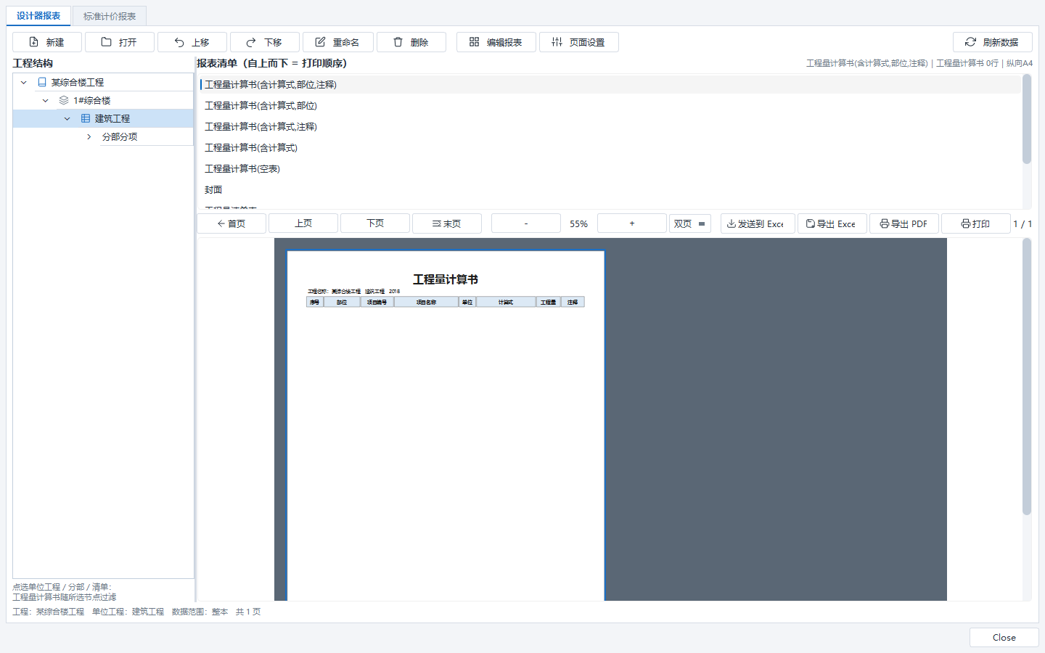Select 1#综合楼 tree item
Image resolution: width=1045 pixels, height=653 pixels.
(x=92, y=101)
